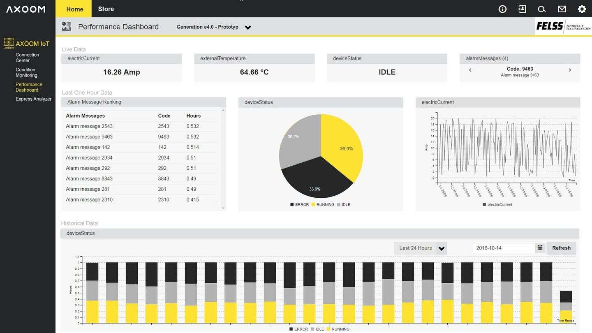
Task: Show previous alarm message arrow
Action: 470,70
